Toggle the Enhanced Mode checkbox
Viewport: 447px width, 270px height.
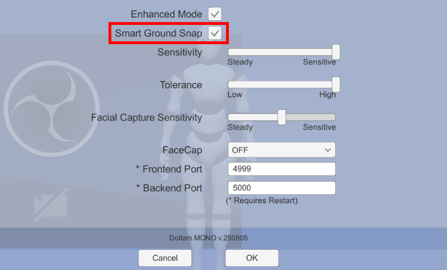tap(215, 14)
